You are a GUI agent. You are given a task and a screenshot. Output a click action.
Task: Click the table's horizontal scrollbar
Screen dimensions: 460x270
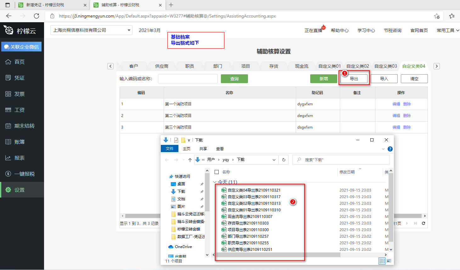[x=142, y=216]
